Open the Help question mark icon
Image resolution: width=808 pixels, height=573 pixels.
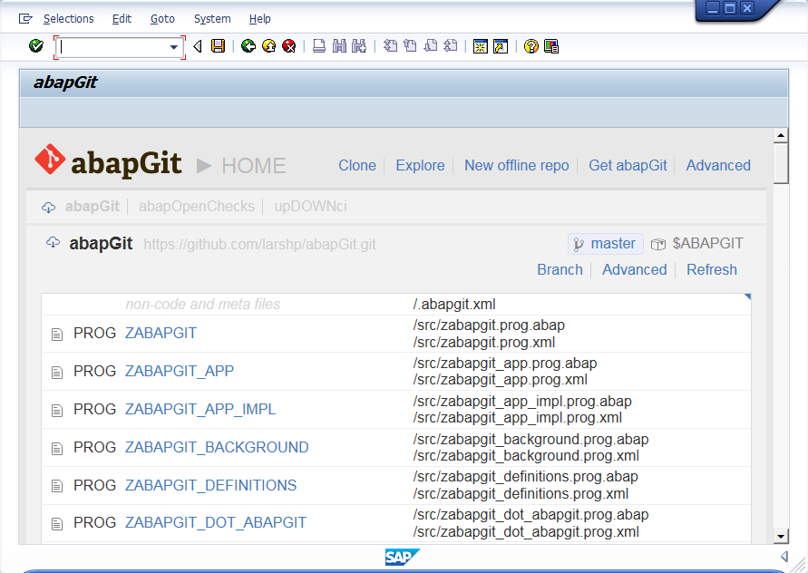tap(531, 46)
